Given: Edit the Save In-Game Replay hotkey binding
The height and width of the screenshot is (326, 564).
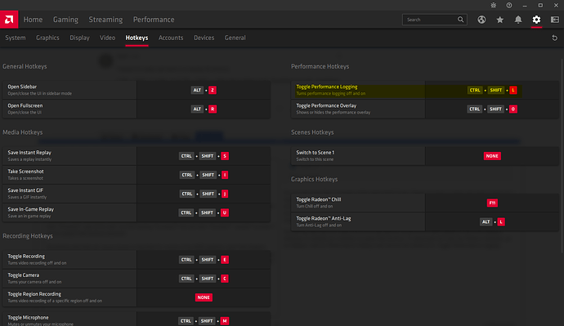Looking at the screenshot, I should tap(204, 212).
